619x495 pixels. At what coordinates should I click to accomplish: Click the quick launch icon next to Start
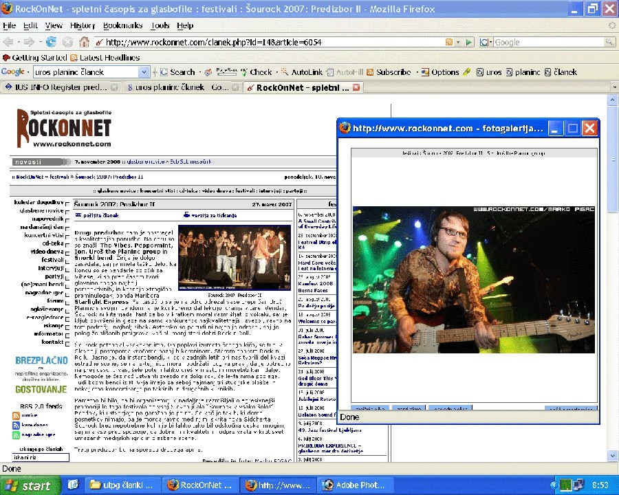73,485
